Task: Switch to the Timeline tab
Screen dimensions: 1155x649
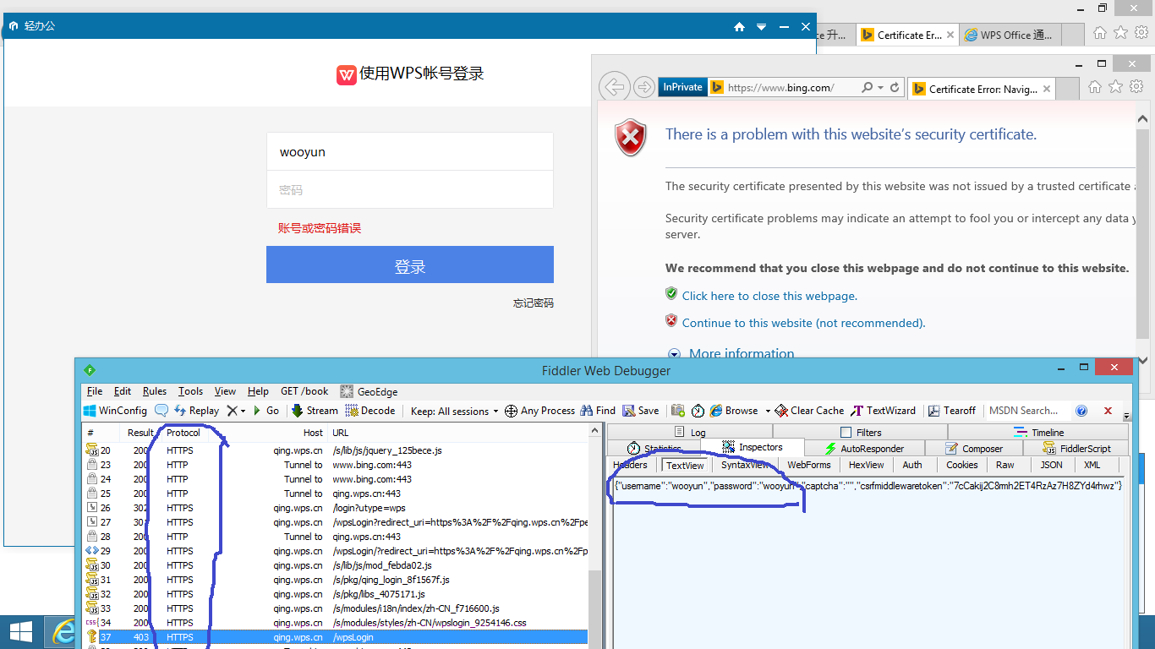Action: pyautogui.click(x=1039, y=433)
